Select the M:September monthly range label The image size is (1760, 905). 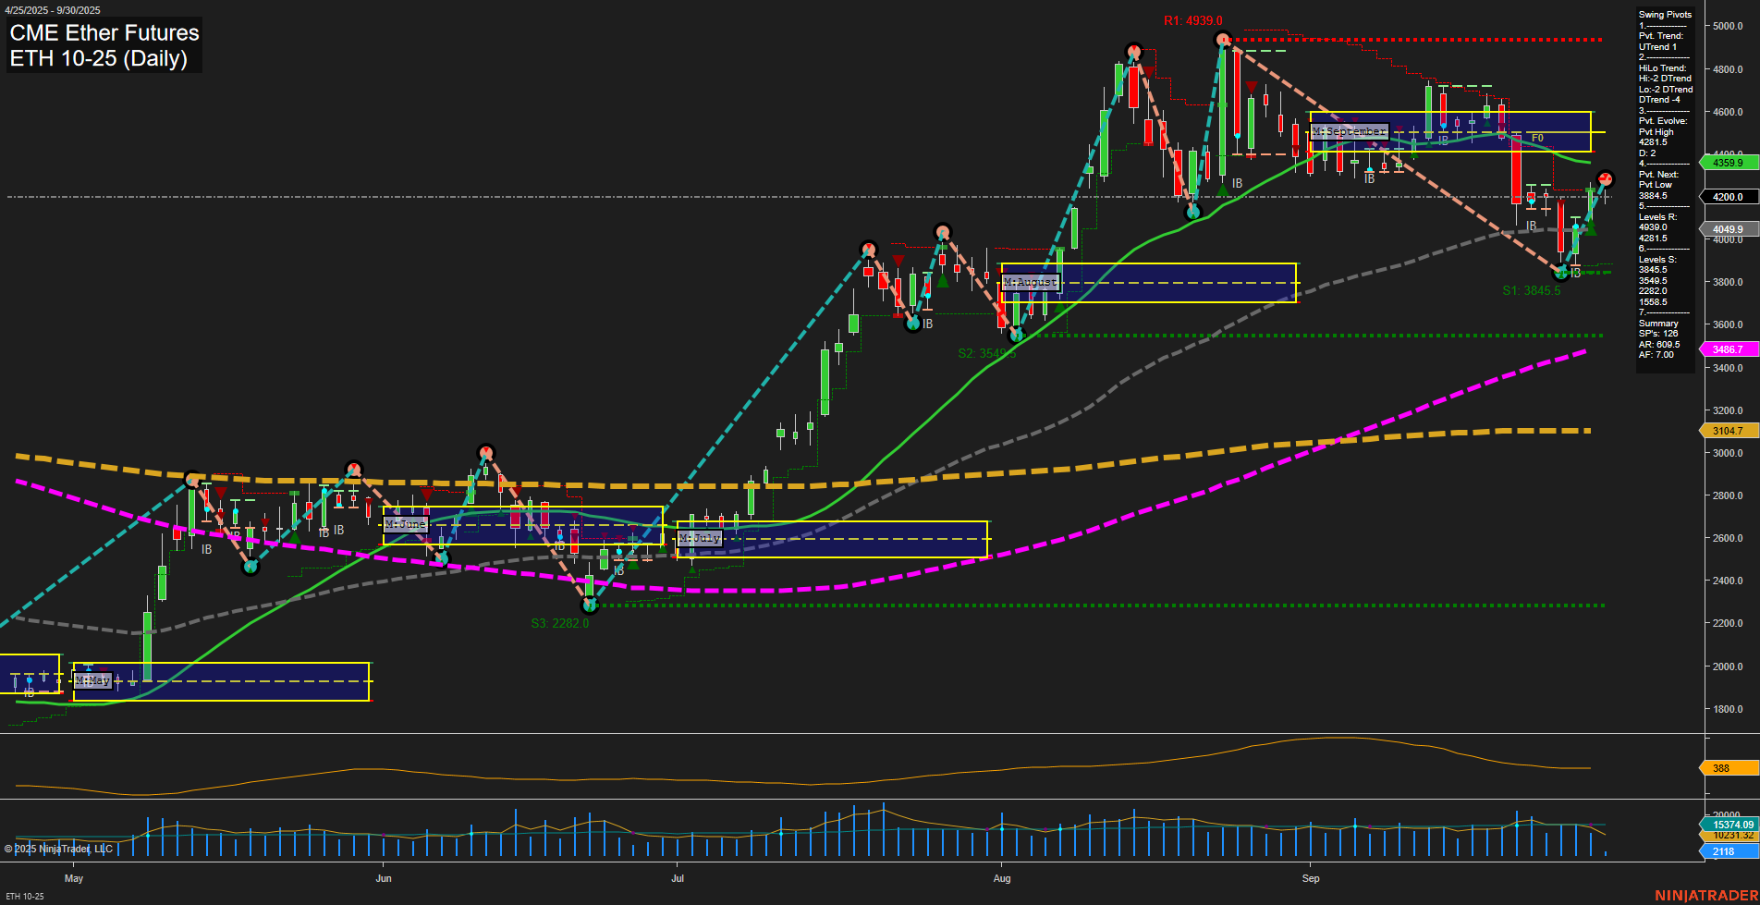[1349, 131]
